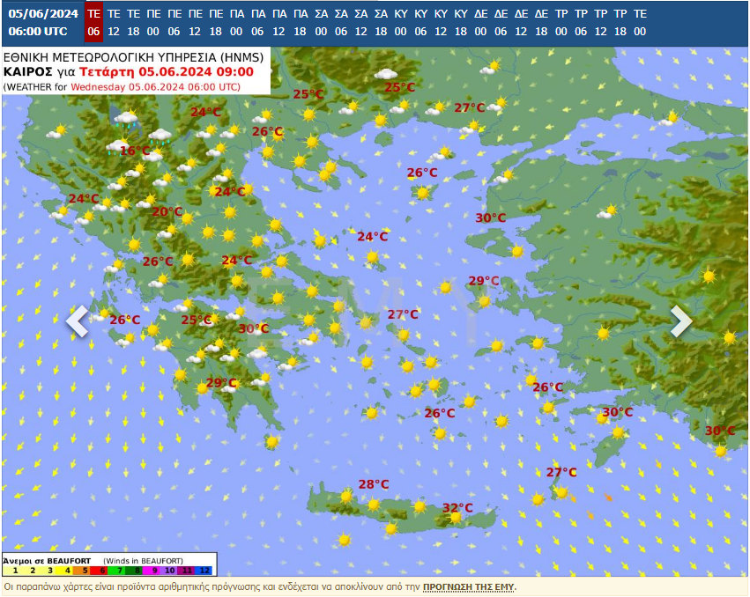Click the cloud icon above the top 25°C label
Viewport: 750px width, 597px height.
tap(386, 75)
